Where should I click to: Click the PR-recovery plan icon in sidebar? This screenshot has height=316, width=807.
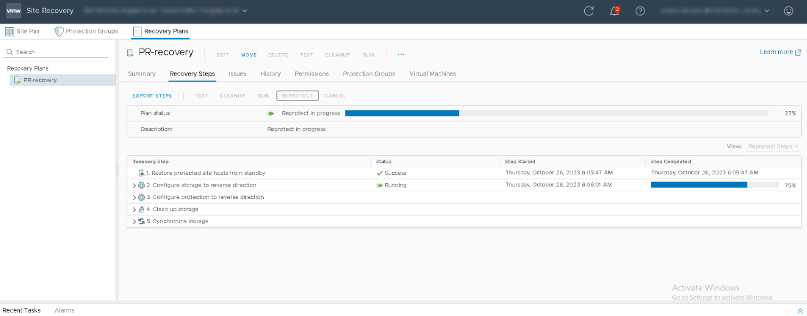tap(17, 80)
